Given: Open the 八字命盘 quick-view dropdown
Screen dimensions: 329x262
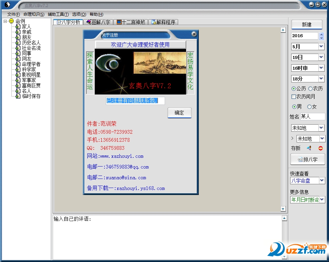Looking at the screenshot, I should click(322, 181).
